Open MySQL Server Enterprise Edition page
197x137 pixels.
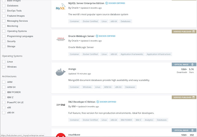[86, 3]
